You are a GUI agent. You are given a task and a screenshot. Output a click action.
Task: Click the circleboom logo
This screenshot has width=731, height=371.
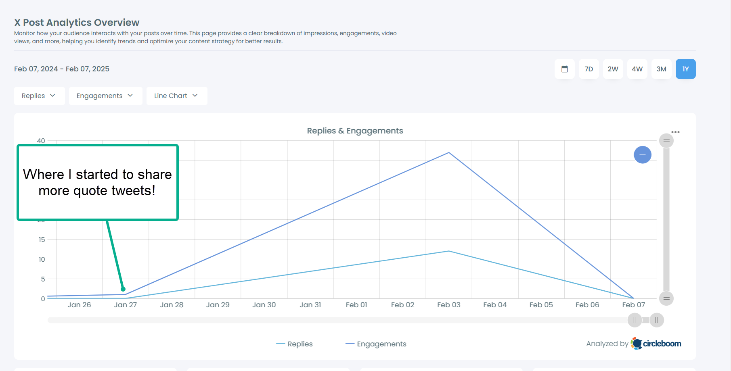pos(656,344)
